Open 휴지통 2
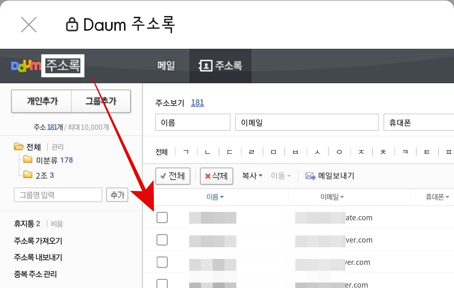The height and width of the screenshot is (288, 454). tap(27, 224)
